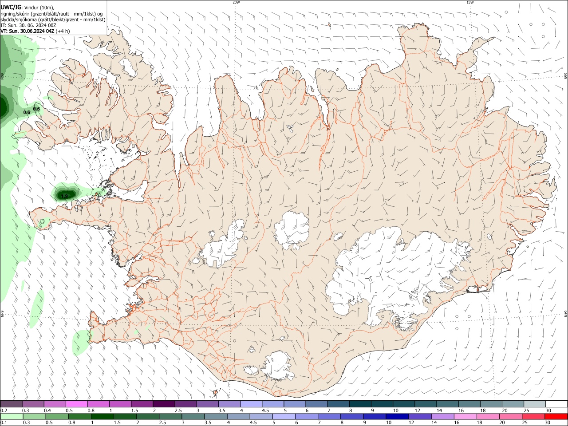Screen dimensions: 568x426
Task: Click the upper legend swatch starting at 0.2
Action: coord(12,404)
